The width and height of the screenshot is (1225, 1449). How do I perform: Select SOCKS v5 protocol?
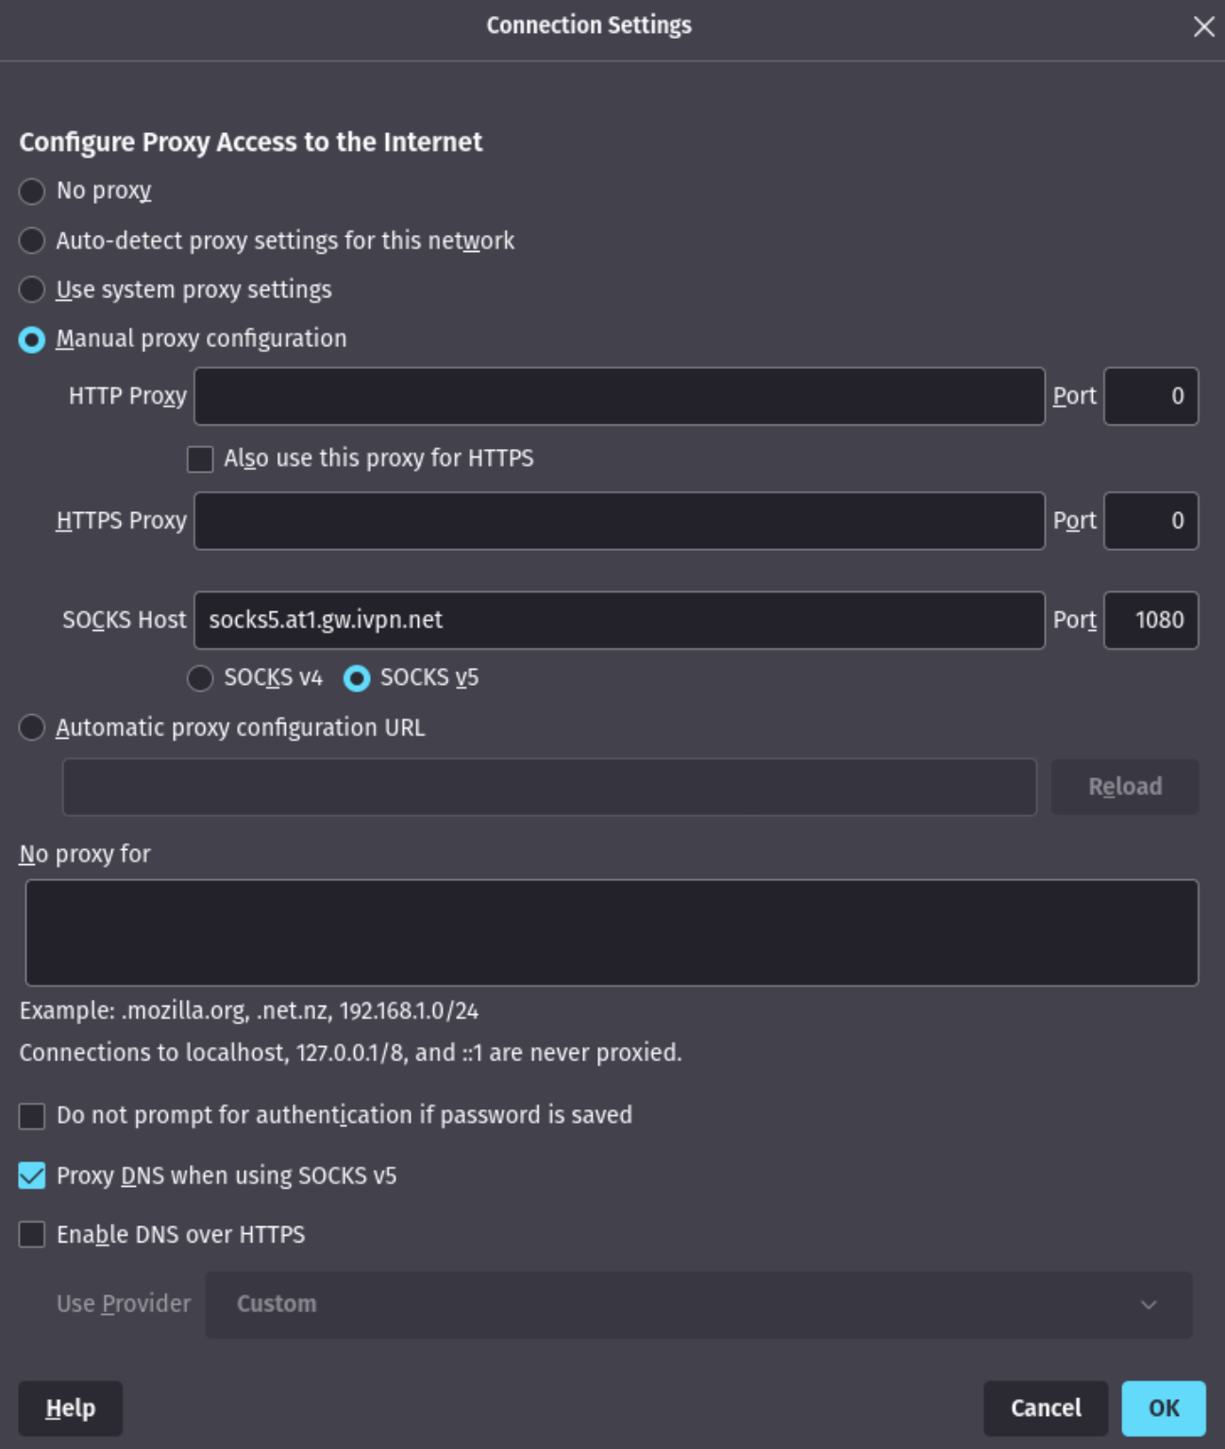pyautogui.click(x=357, y=676)
